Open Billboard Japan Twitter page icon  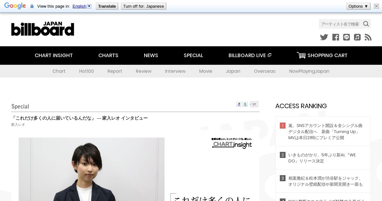[x=324, y=37]
